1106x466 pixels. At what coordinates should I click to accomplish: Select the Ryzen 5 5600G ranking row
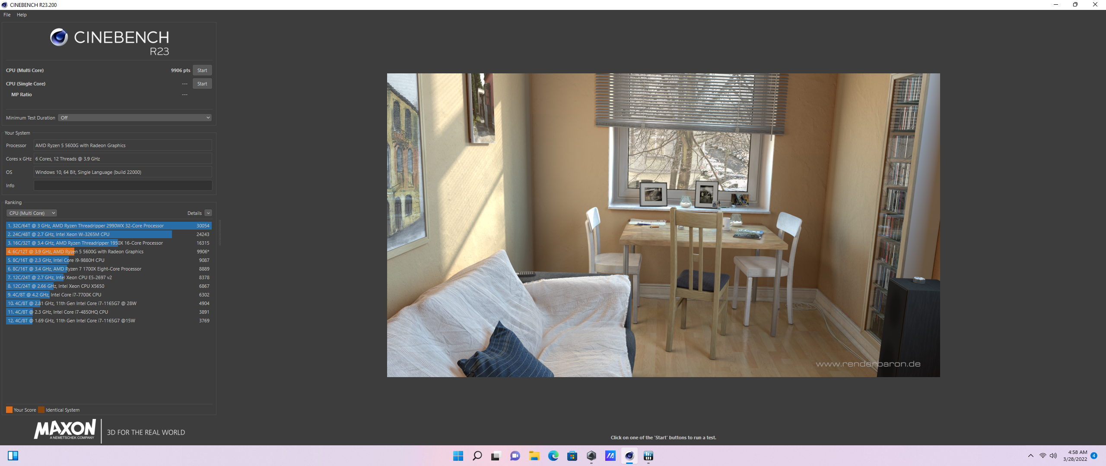[x=108, y=252]
